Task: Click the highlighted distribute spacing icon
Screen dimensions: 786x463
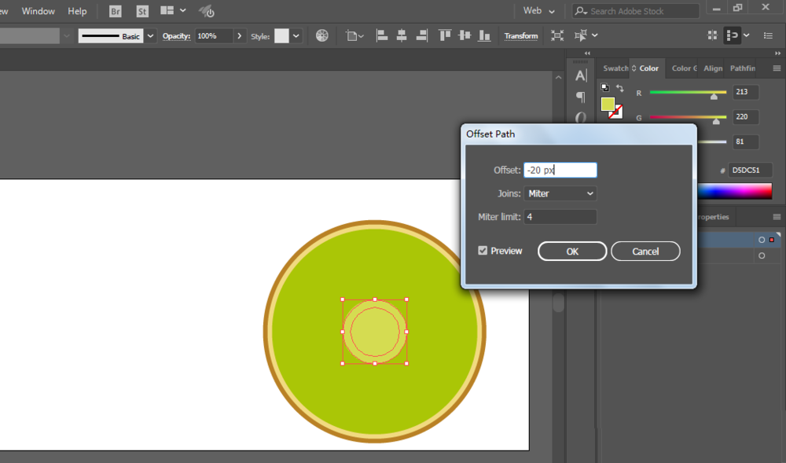Action: (x=733, y=35)
